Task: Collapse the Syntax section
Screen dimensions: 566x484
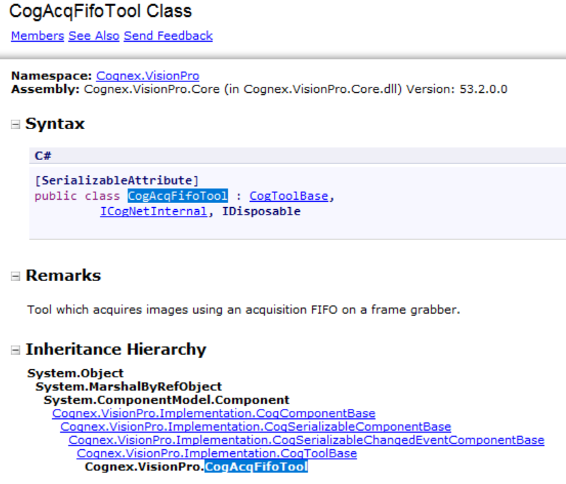Action: tap(15, 124)
